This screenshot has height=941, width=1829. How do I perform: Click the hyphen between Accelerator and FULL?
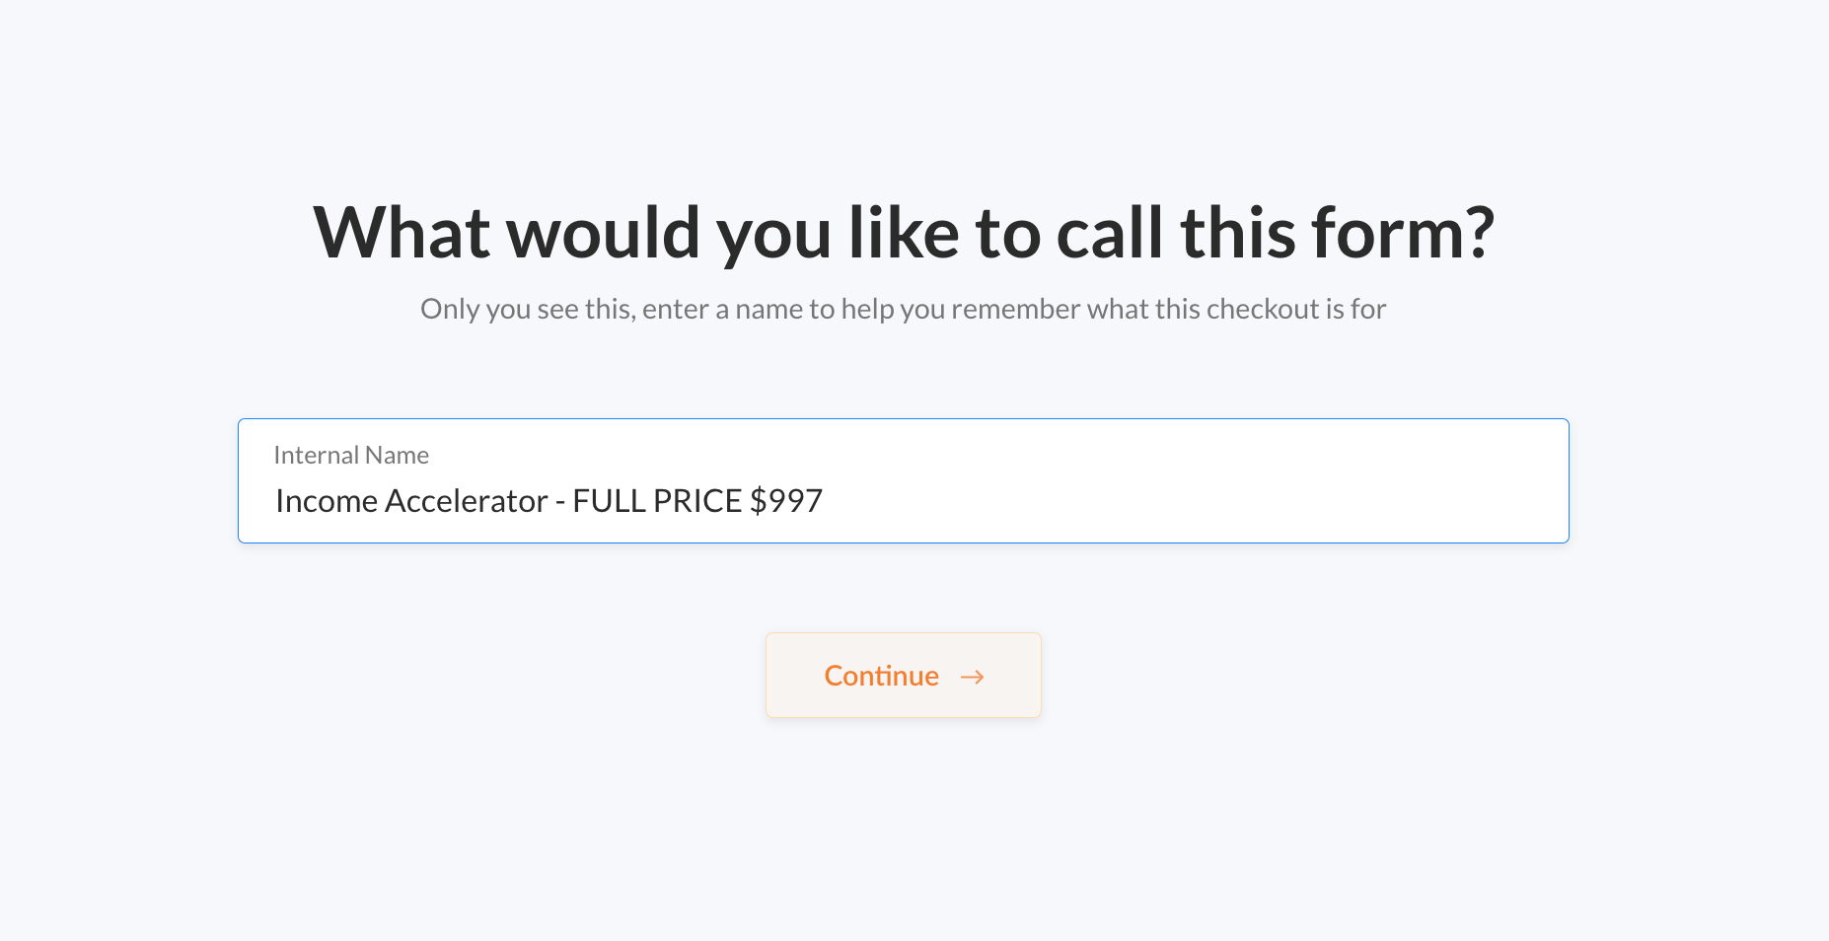tap(560, 503)
